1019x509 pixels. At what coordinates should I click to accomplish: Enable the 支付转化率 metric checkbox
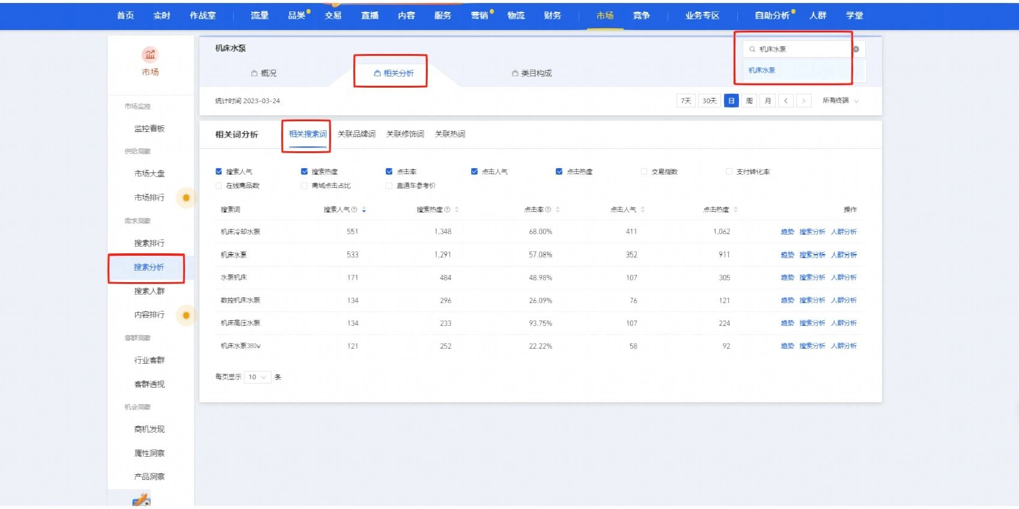point(729,172)
